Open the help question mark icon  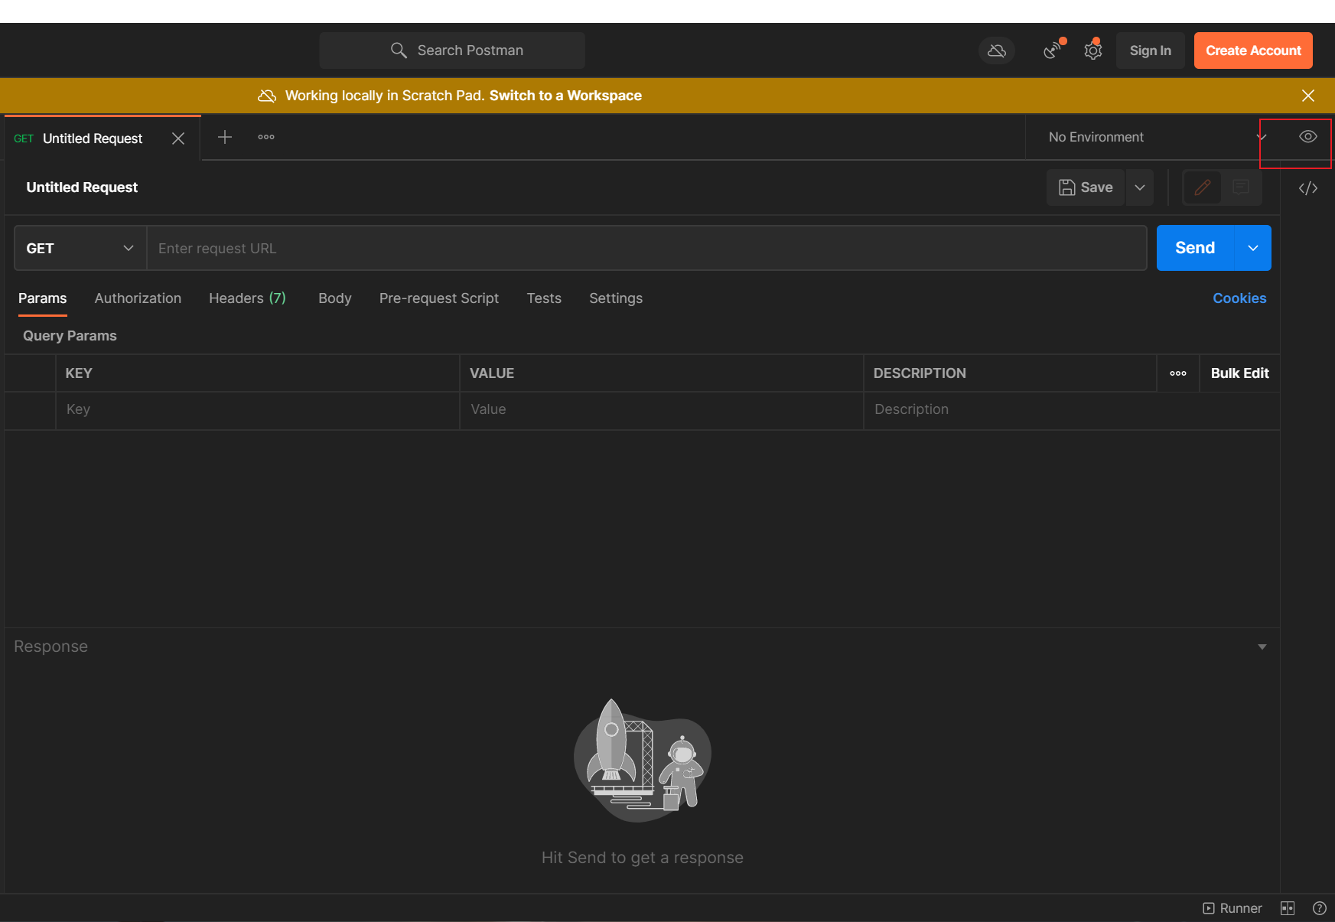tap(1319, 908)
